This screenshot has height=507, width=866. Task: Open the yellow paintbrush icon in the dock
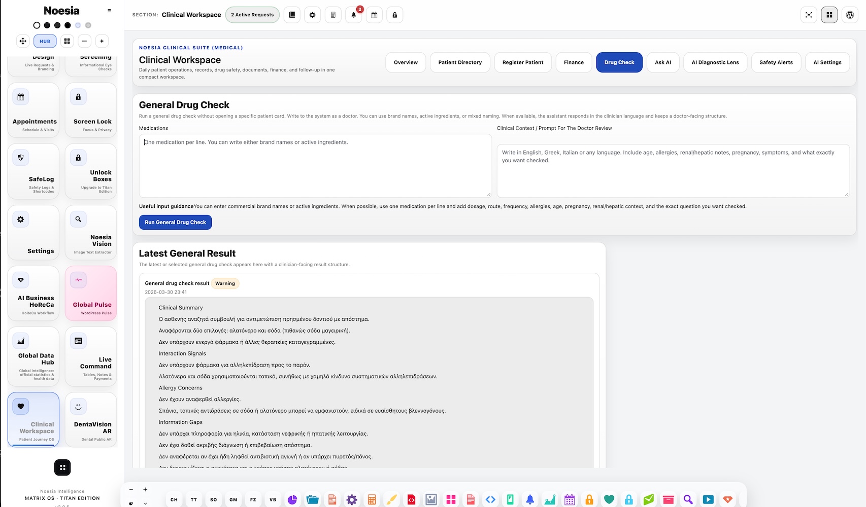(x=391, y=499)
